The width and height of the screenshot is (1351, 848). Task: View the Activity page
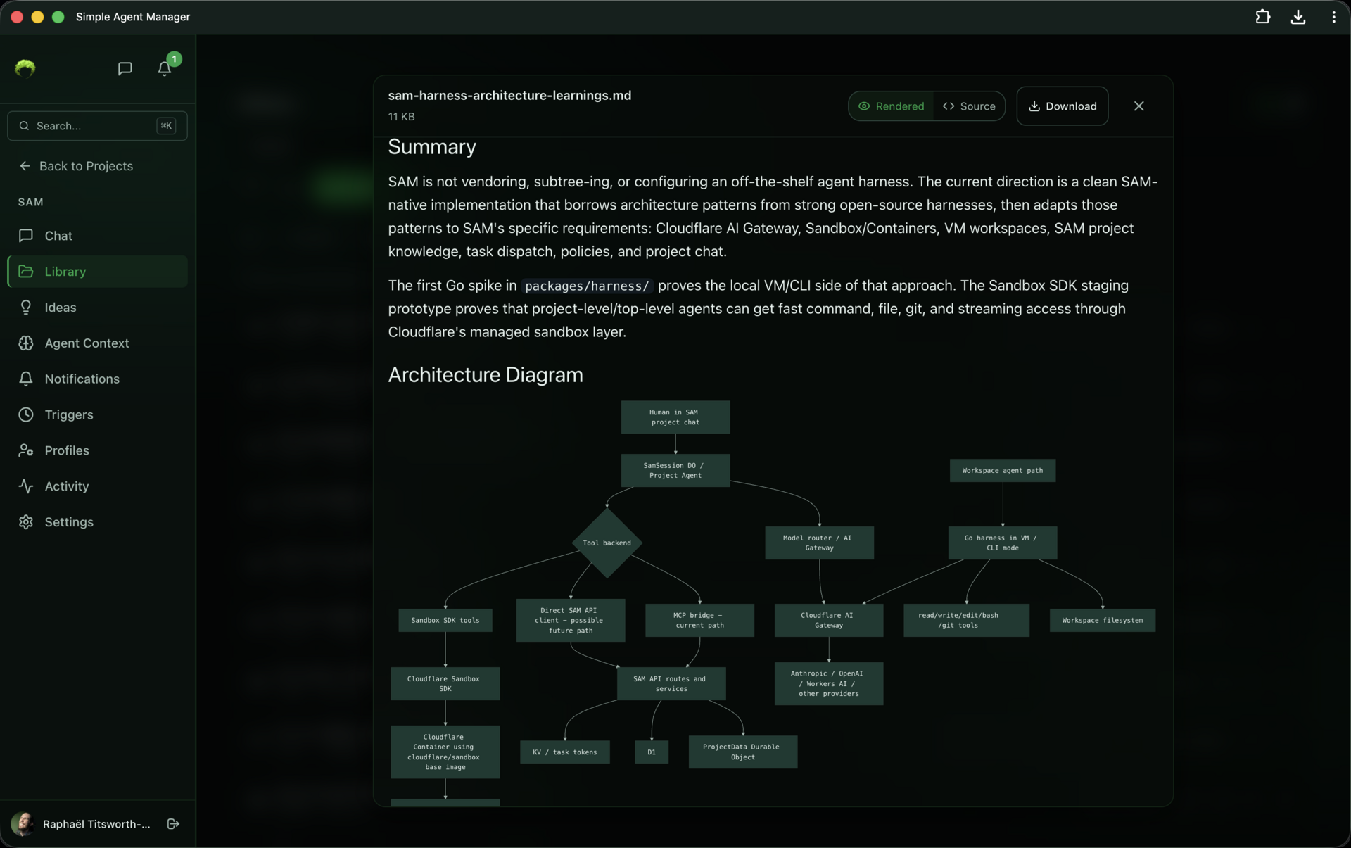tap(97, 486)
